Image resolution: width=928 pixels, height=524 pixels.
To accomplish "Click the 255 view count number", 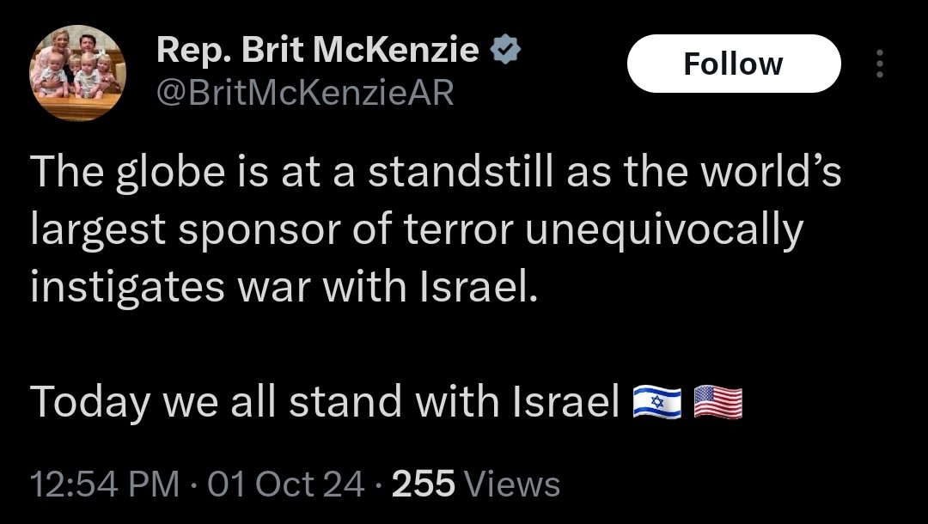I will (x=423, y=484).
